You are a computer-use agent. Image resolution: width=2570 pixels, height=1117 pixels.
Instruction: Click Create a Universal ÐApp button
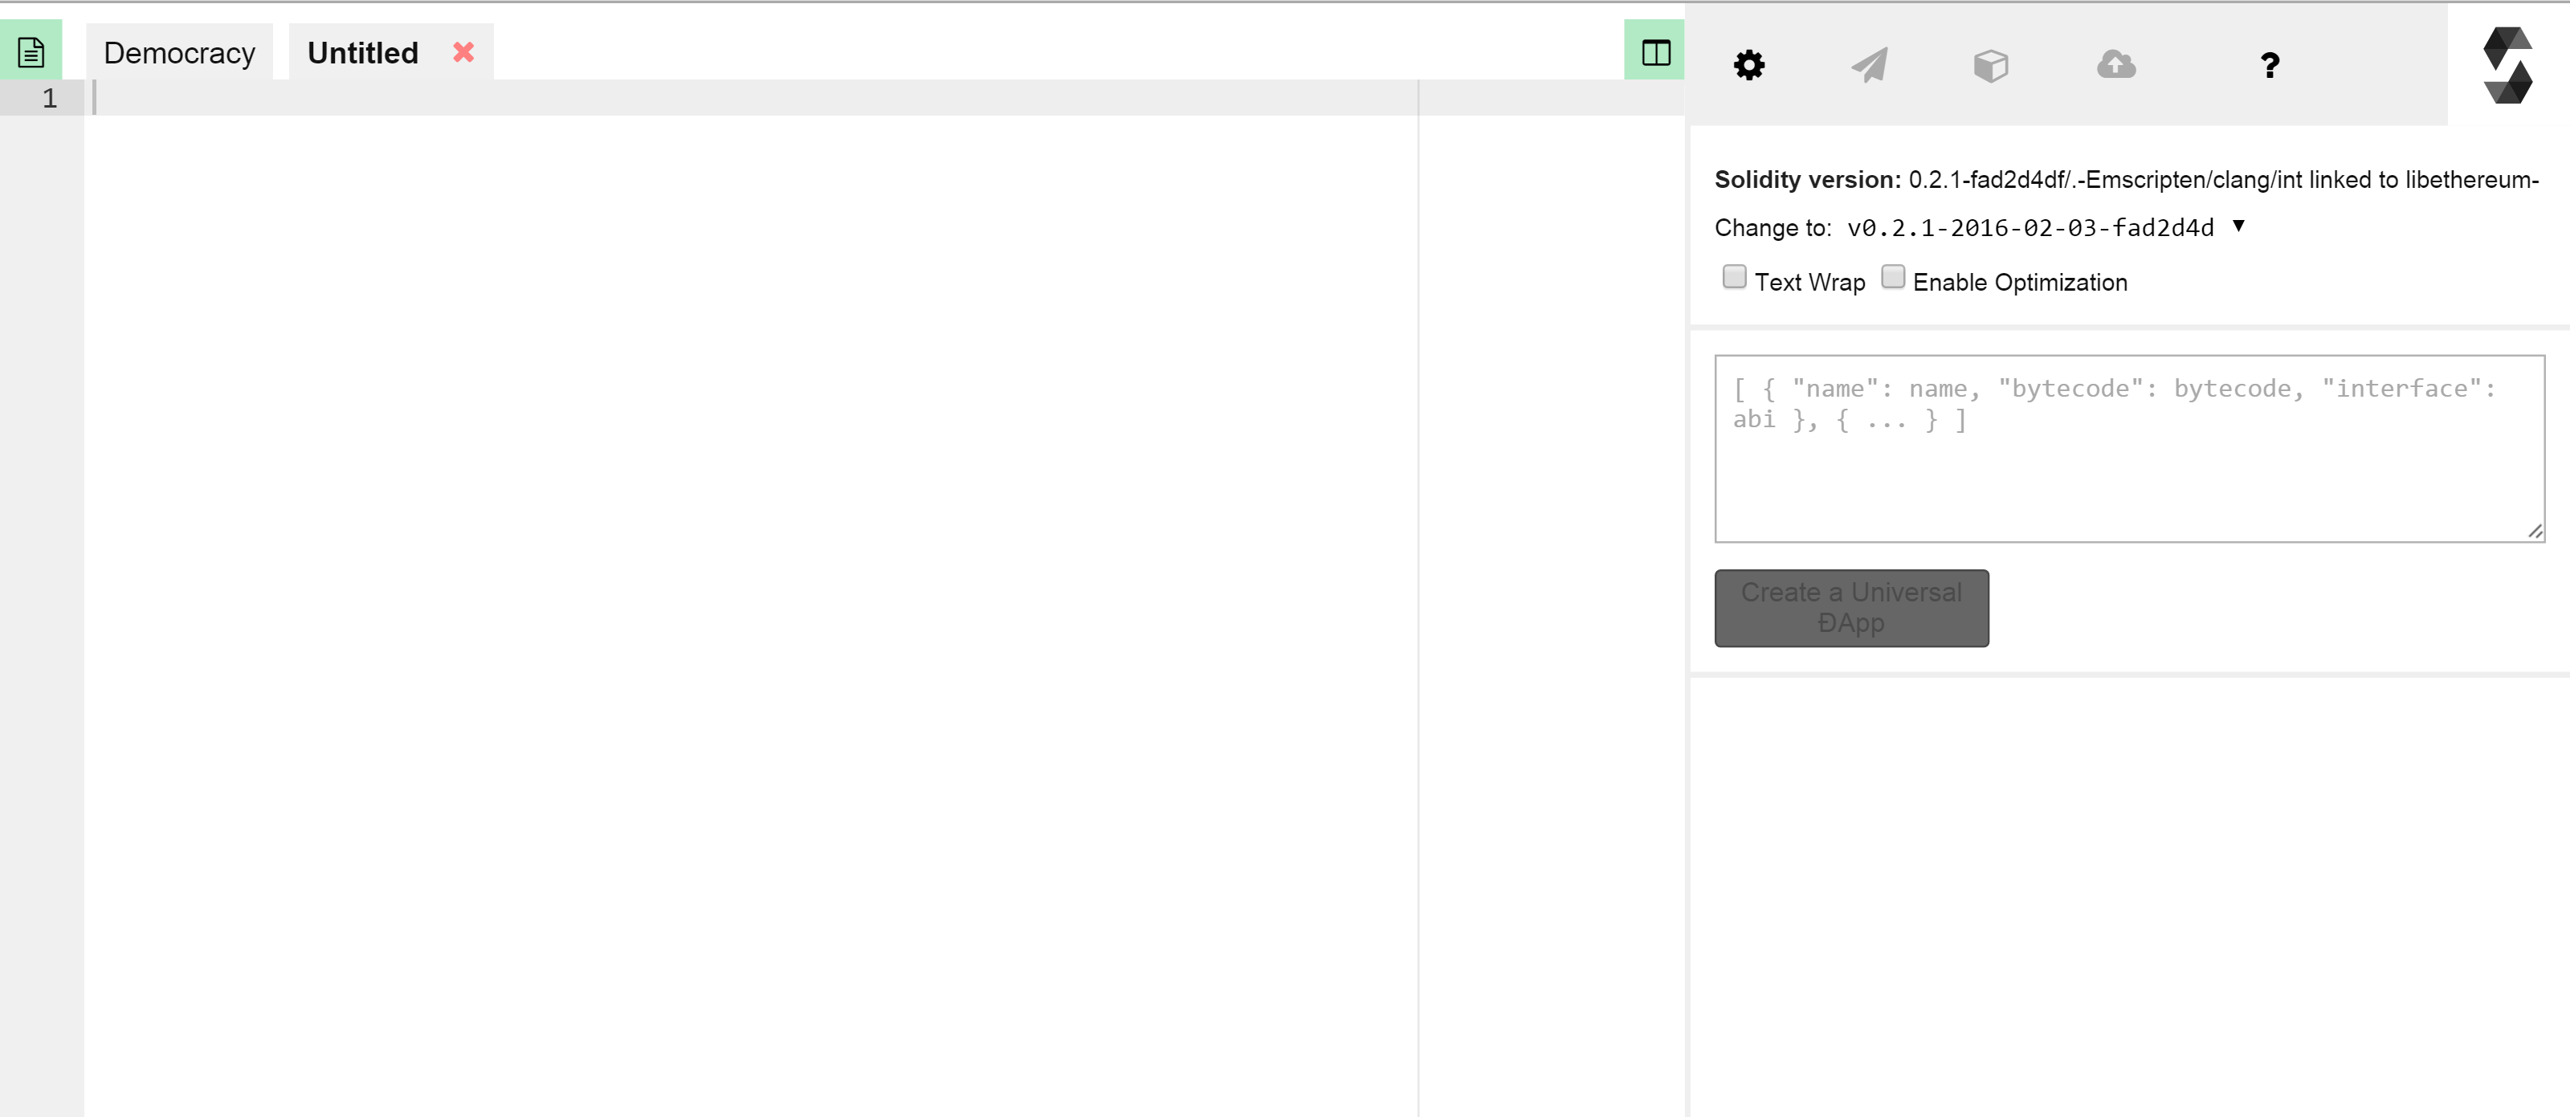(x=1850, y=609)
